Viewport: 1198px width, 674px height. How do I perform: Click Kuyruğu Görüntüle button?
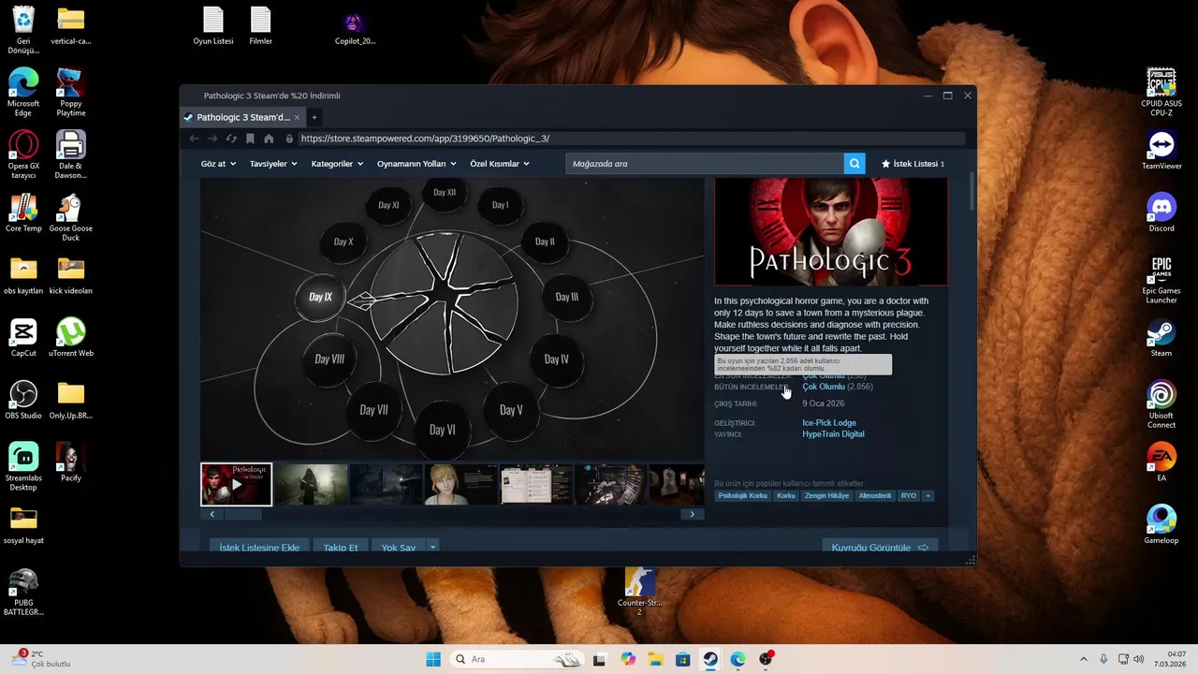coord(880,547)
